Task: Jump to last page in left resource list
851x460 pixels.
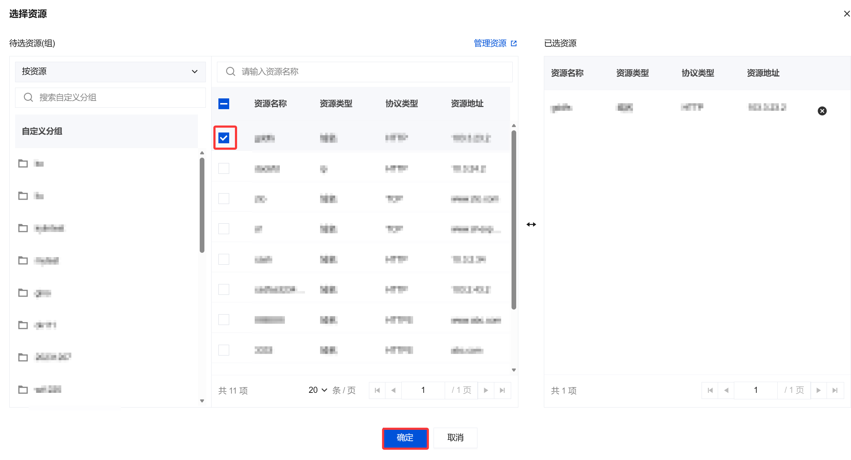Action: coord(502,390)
